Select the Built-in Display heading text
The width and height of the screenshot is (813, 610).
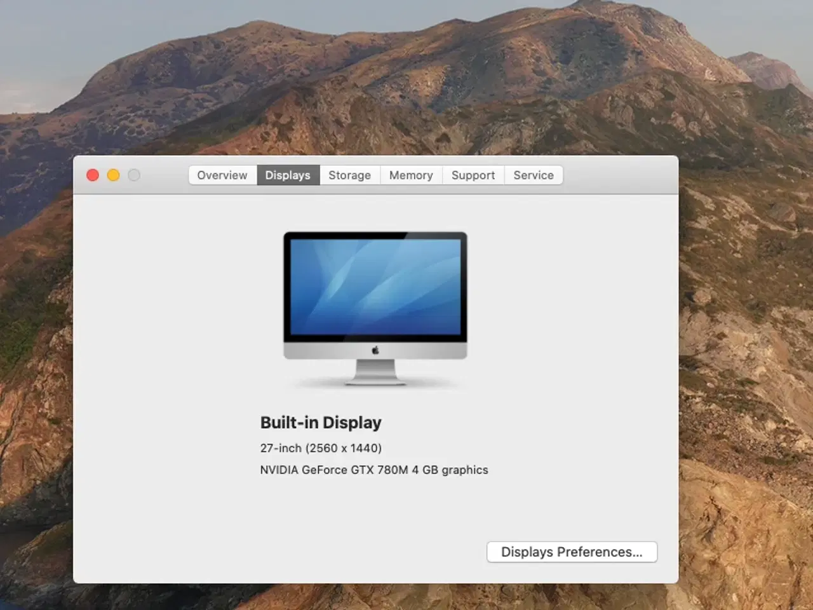coord(320,422)
